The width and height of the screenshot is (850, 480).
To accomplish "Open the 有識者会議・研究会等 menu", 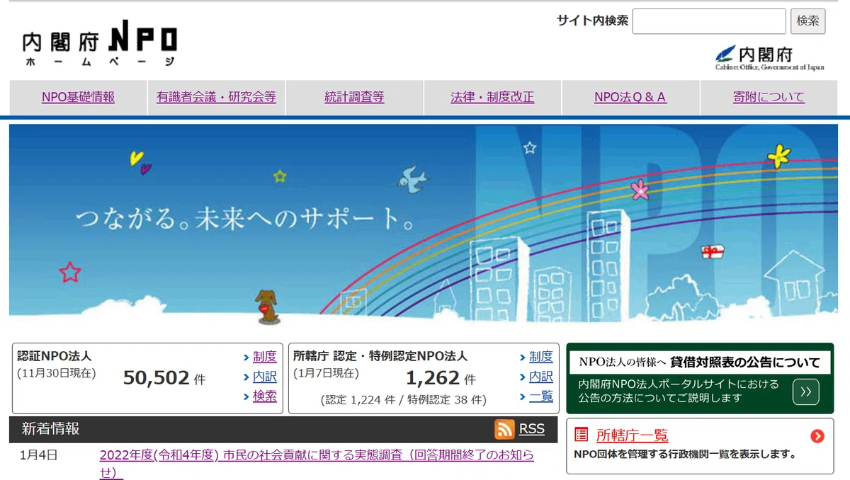I will coord(216,98).
